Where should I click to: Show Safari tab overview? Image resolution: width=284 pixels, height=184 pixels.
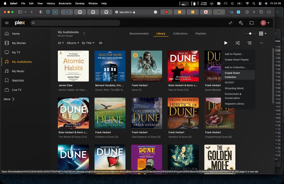point(261,12)
